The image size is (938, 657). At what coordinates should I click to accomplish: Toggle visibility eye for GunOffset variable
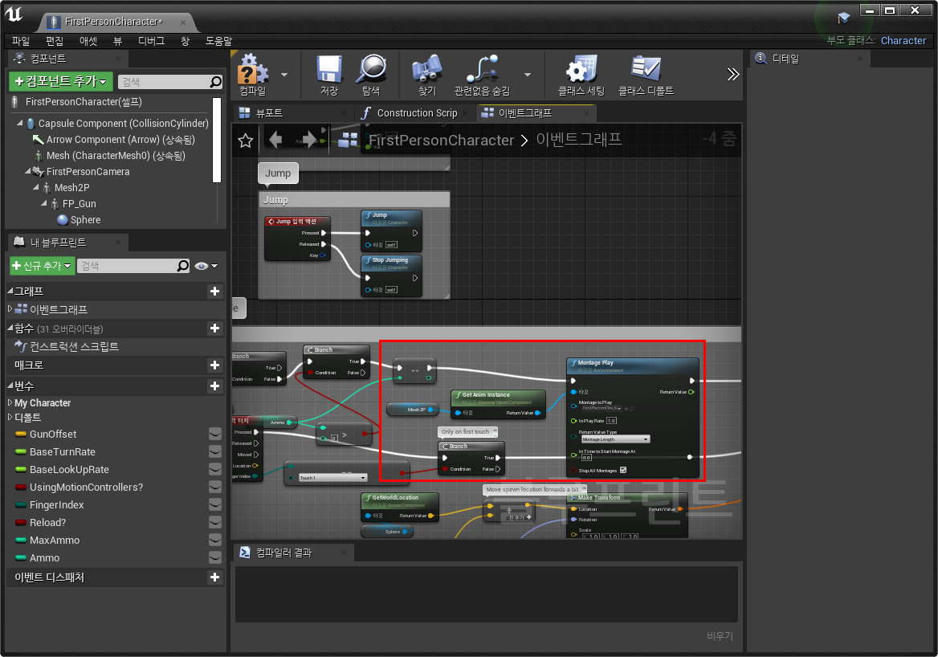[x=215, y=434]
